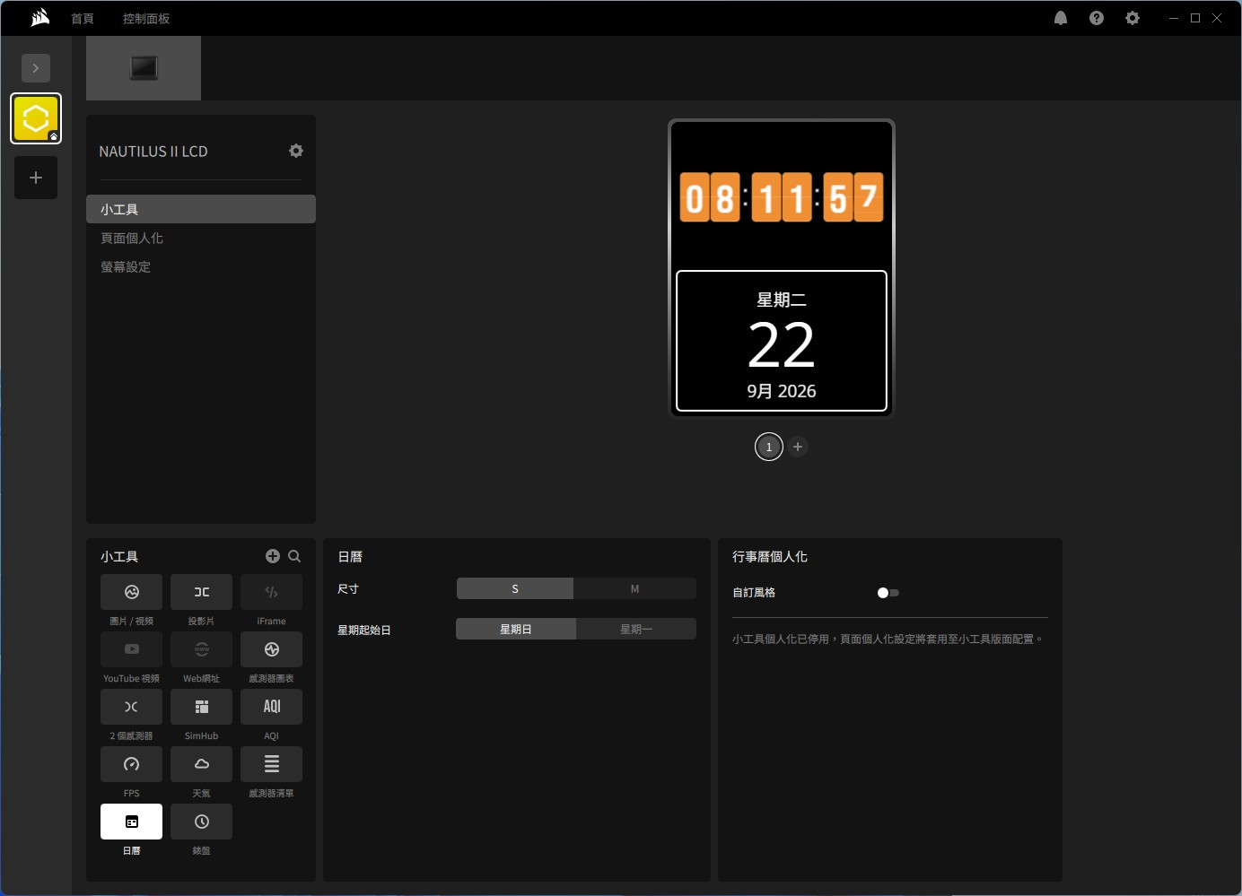1242x896 pixels.
Task: Toggle the 自訂風格 custom style switch
Action: pyautogui.click(x=888, y=593)
